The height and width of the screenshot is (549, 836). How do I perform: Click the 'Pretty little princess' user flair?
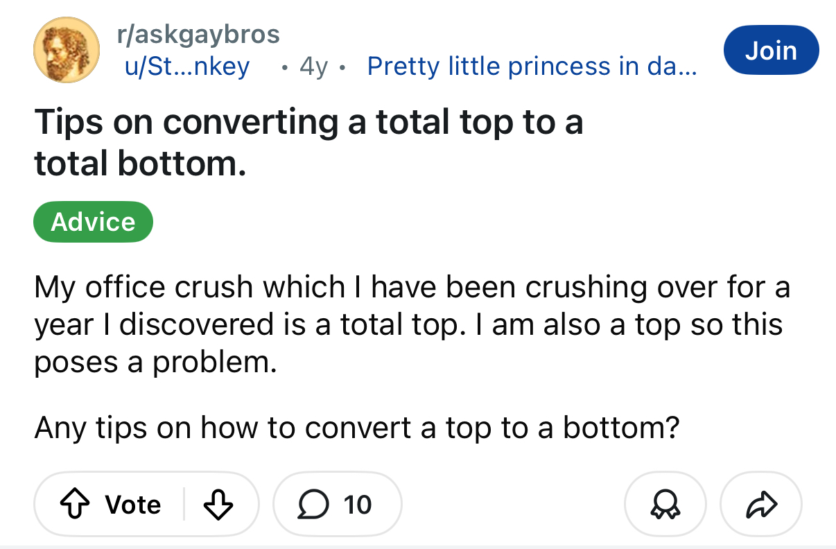[x=532, y=66]
